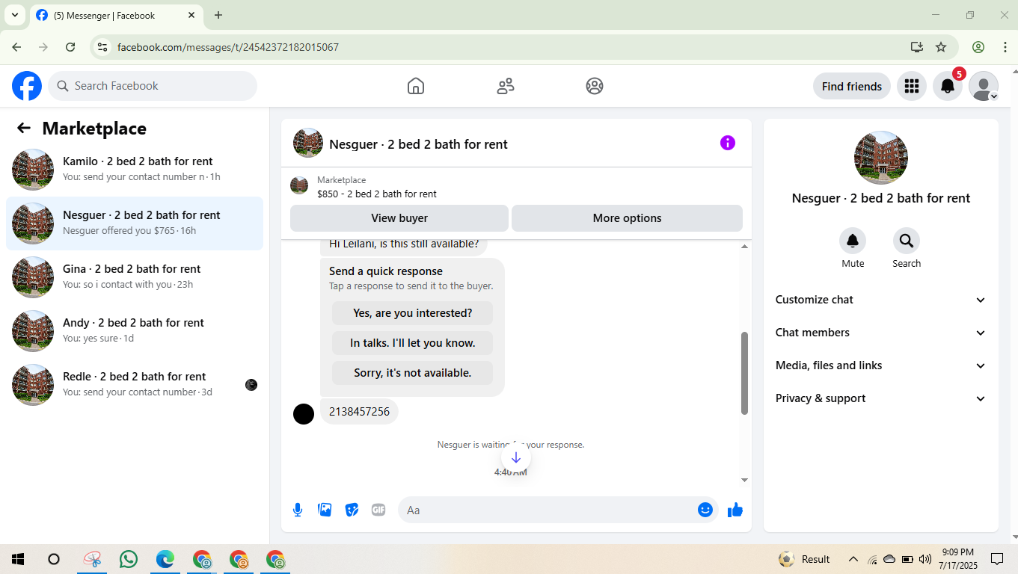1018x574 pixels.
Task: Open the Redle conversation
Action: click(135, 385)
